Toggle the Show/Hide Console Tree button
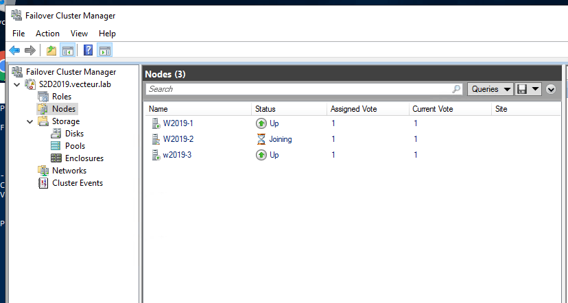This screenshot has height=303, width=568. [x=67, y=50]
